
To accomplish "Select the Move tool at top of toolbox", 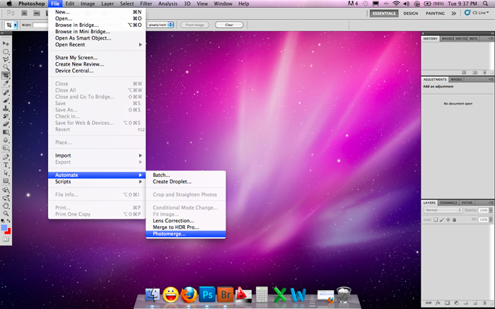I will [6, 43].
